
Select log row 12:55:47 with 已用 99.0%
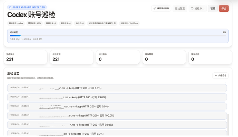pyautogui.click(x=117, y=97)
